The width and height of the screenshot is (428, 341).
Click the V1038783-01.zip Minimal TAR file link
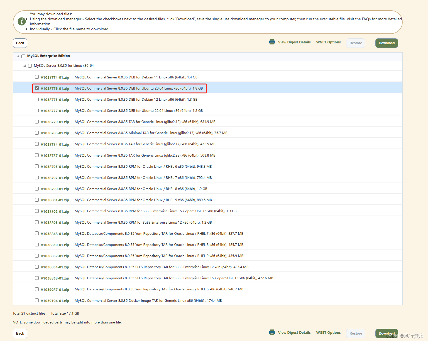tap(55, 133)
